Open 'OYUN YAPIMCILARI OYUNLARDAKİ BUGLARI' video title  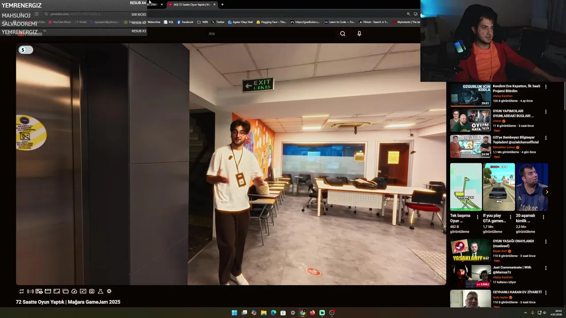pos(513,114)
